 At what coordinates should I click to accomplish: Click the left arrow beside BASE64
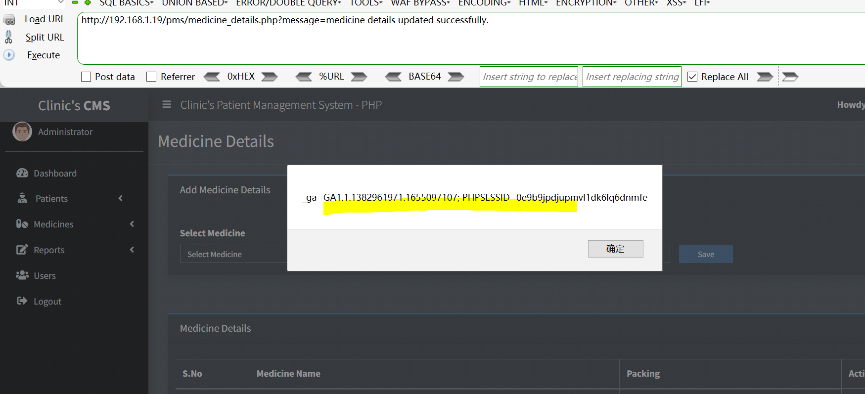394,77
